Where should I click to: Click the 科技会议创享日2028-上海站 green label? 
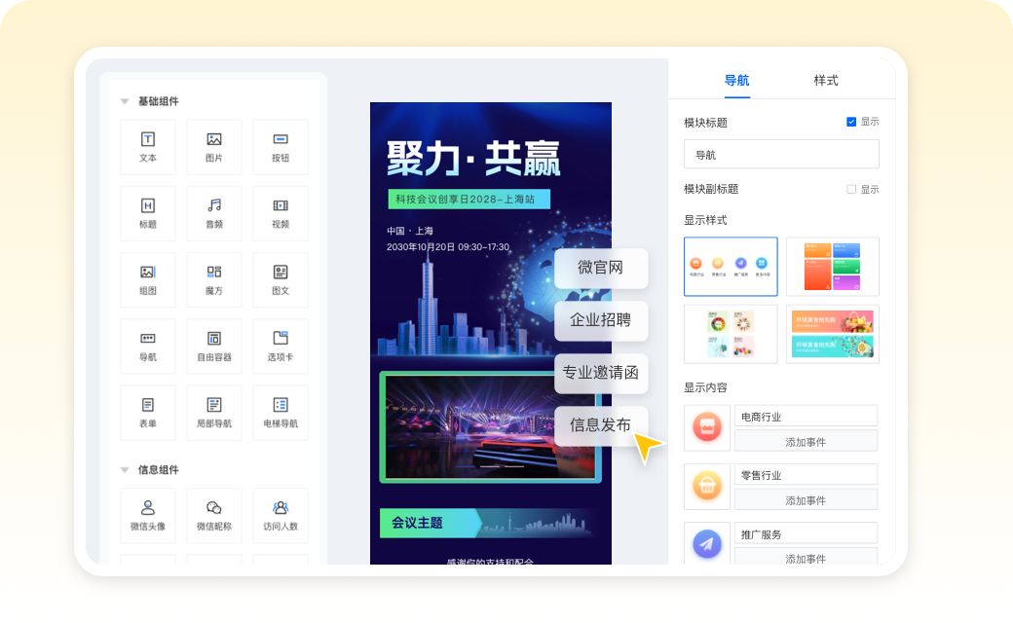[469, 199]
